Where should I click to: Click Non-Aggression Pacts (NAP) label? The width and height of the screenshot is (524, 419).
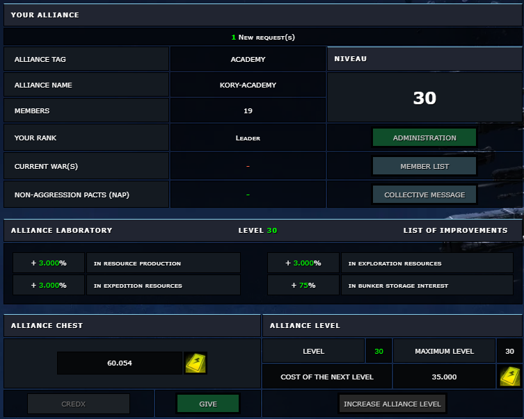(x=72, y=195)
